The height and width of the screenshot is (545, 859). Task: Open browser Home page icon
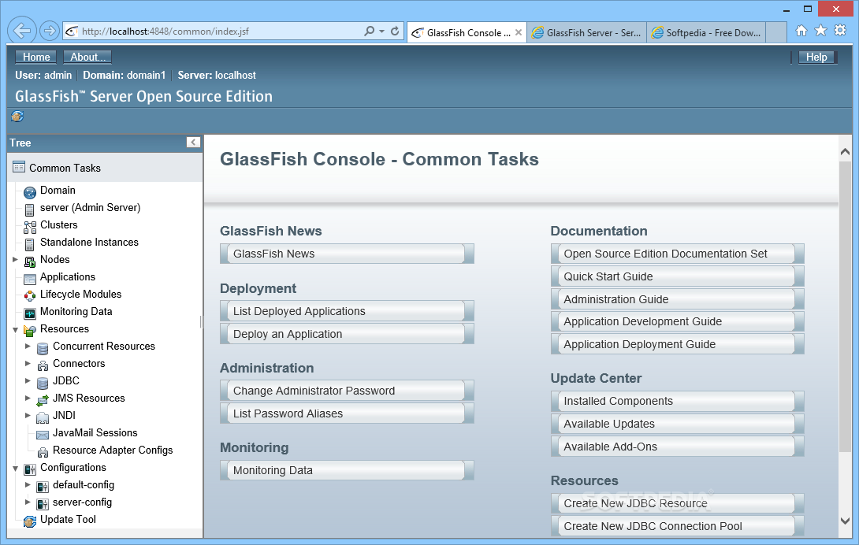point(801,31)
